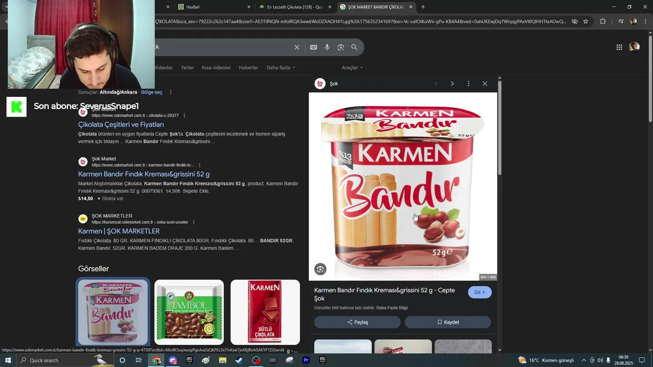Screen dimensions: 653x367
Task: Expand the Araçlar tools dropdown
Action: tap(352, 68)
